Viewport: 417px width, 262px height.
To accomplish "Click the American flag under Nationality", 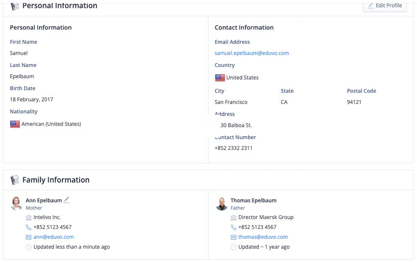I will [15, 124].
